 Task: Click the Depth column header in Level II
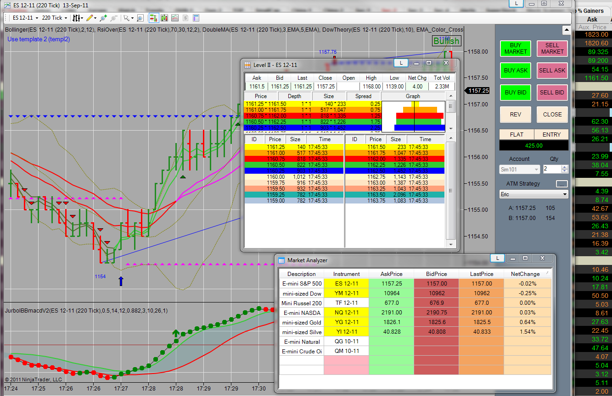tap(294, 96)
